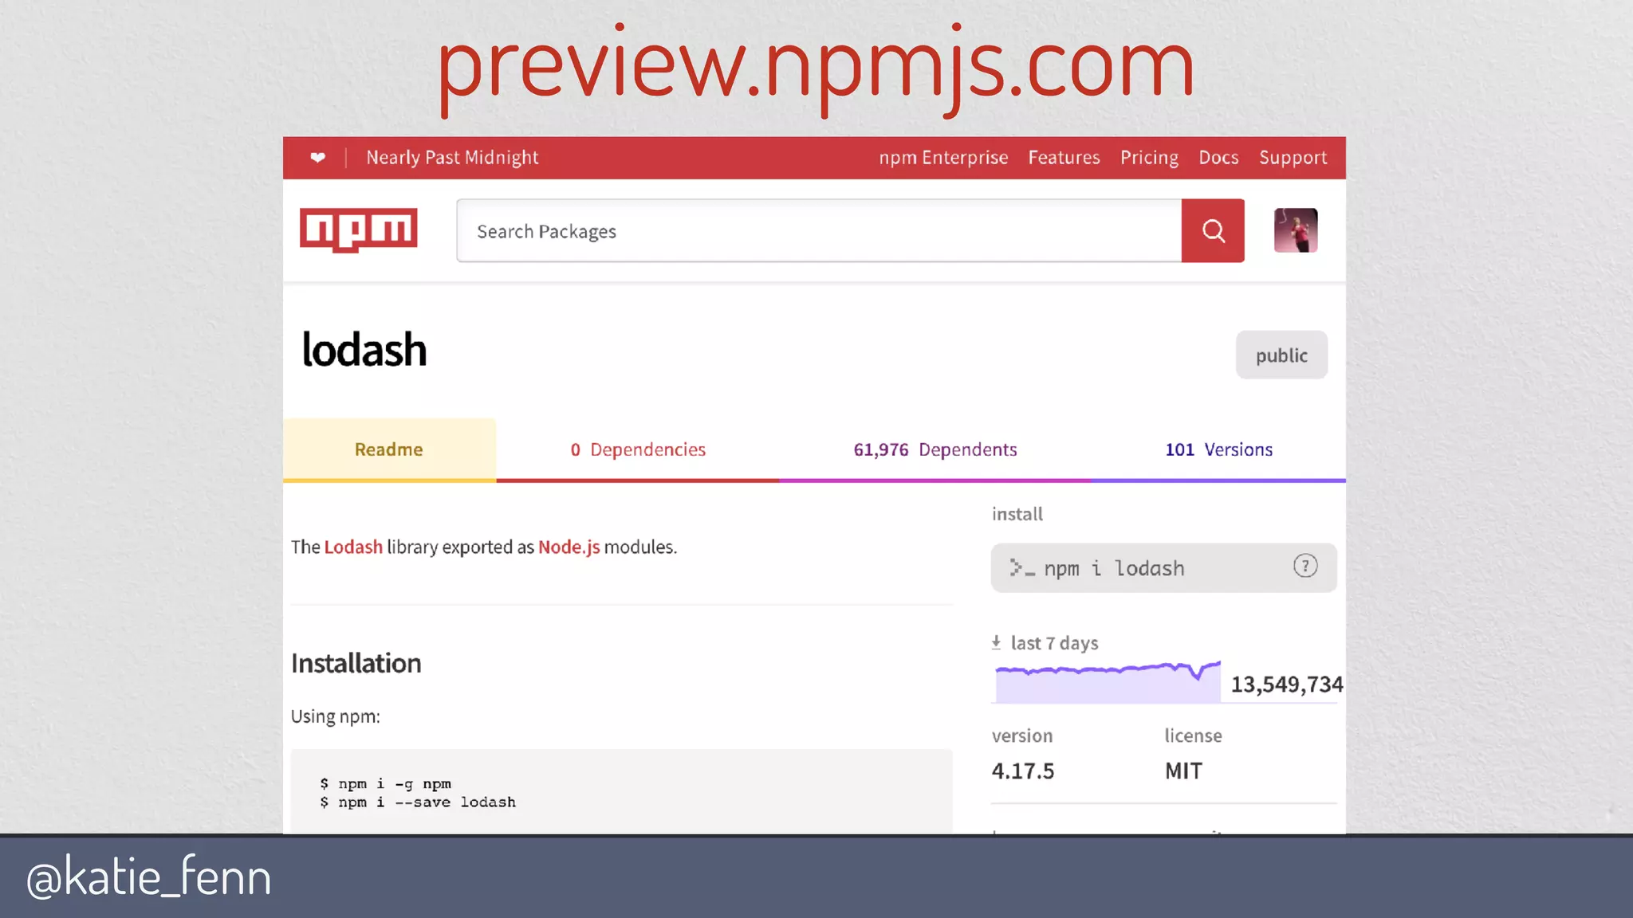Open the Docs link
The width and height of the screenshot is (1633, 918).
click(1218, 158)
